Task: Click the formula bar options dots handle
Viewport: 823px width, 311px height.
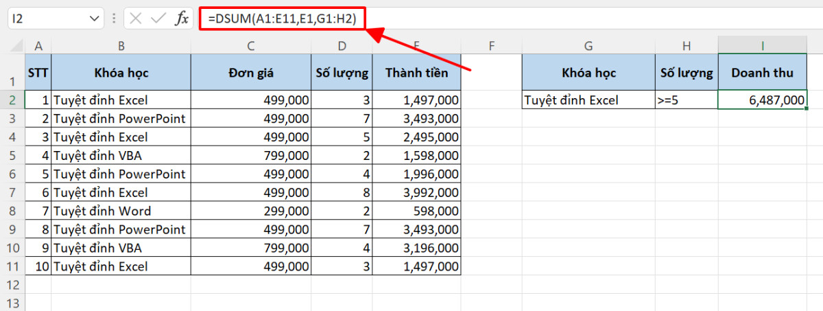Action: point(114,19)
